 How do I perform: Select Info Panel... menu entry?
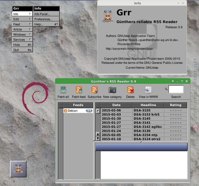click(46, 14)
